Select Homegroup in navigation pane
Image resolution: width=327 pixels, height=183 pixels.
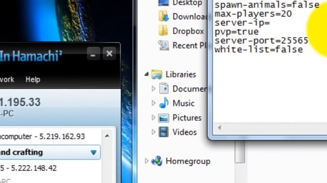pyautogui.click(x=188, y=161)
